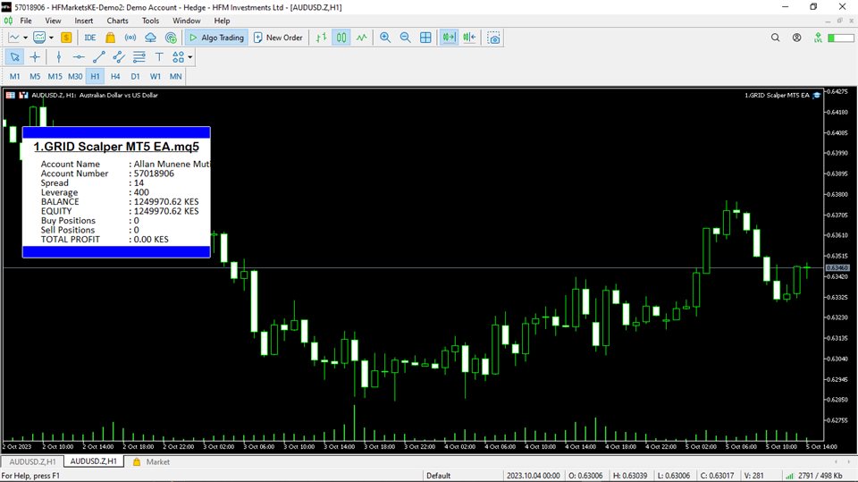Open the shapes objects icon
Image resolution: width=858 pixels, height=482 pixels.
[179, 57]
